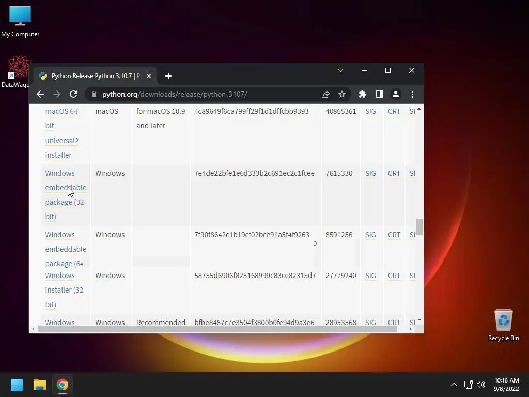Maximize the Chrome window
The width and height of the screenshot is (529, 397).
[388, 70]
